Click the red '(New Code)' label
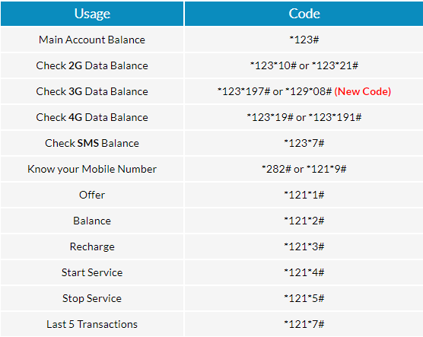423x337 pixels. click(x=363, y=91)
